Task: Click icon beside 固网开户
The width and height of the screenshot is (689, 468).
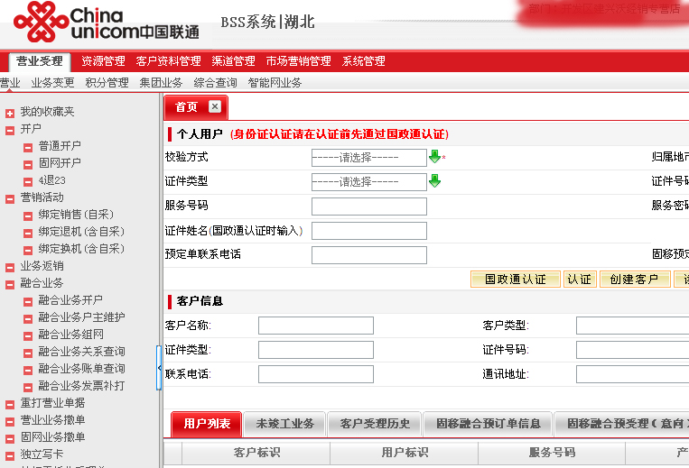Action: 28,164
